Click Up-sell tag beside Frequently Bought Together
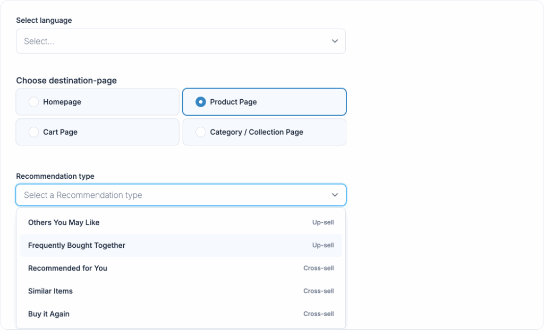Screen dimensions: 544x330 323,246
